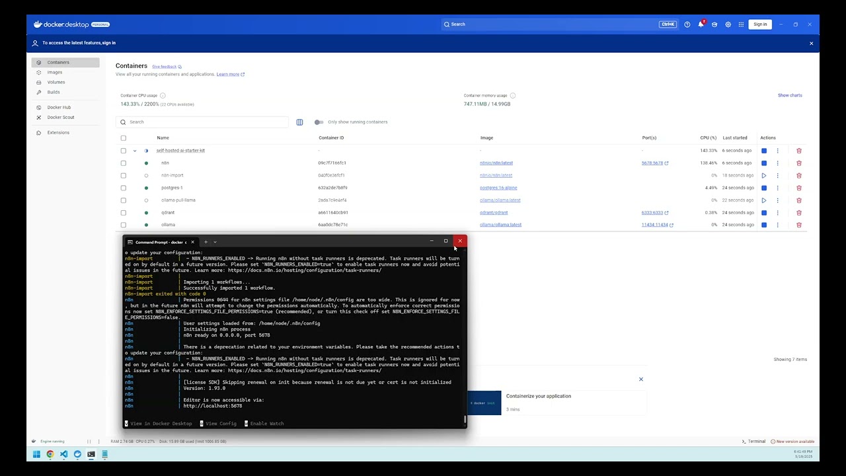Delete the postgres-1 container
This screenshot has height=476, width=846.
(x=799, y=188)
